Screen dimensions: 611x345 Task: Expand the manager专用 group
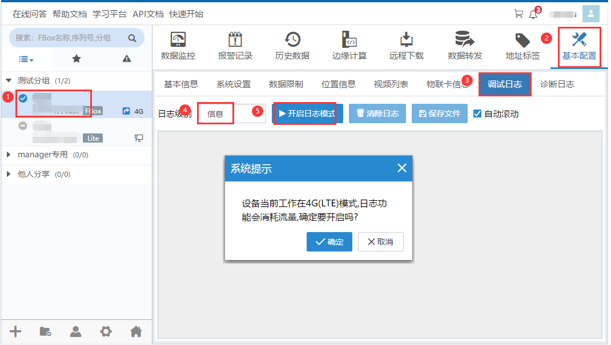tap(9, 155)
